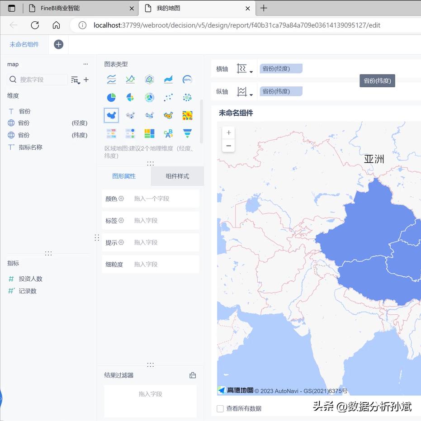Select the scatter chart type icon
Viewport: 421px width, 421px height.
click(168, 97)
